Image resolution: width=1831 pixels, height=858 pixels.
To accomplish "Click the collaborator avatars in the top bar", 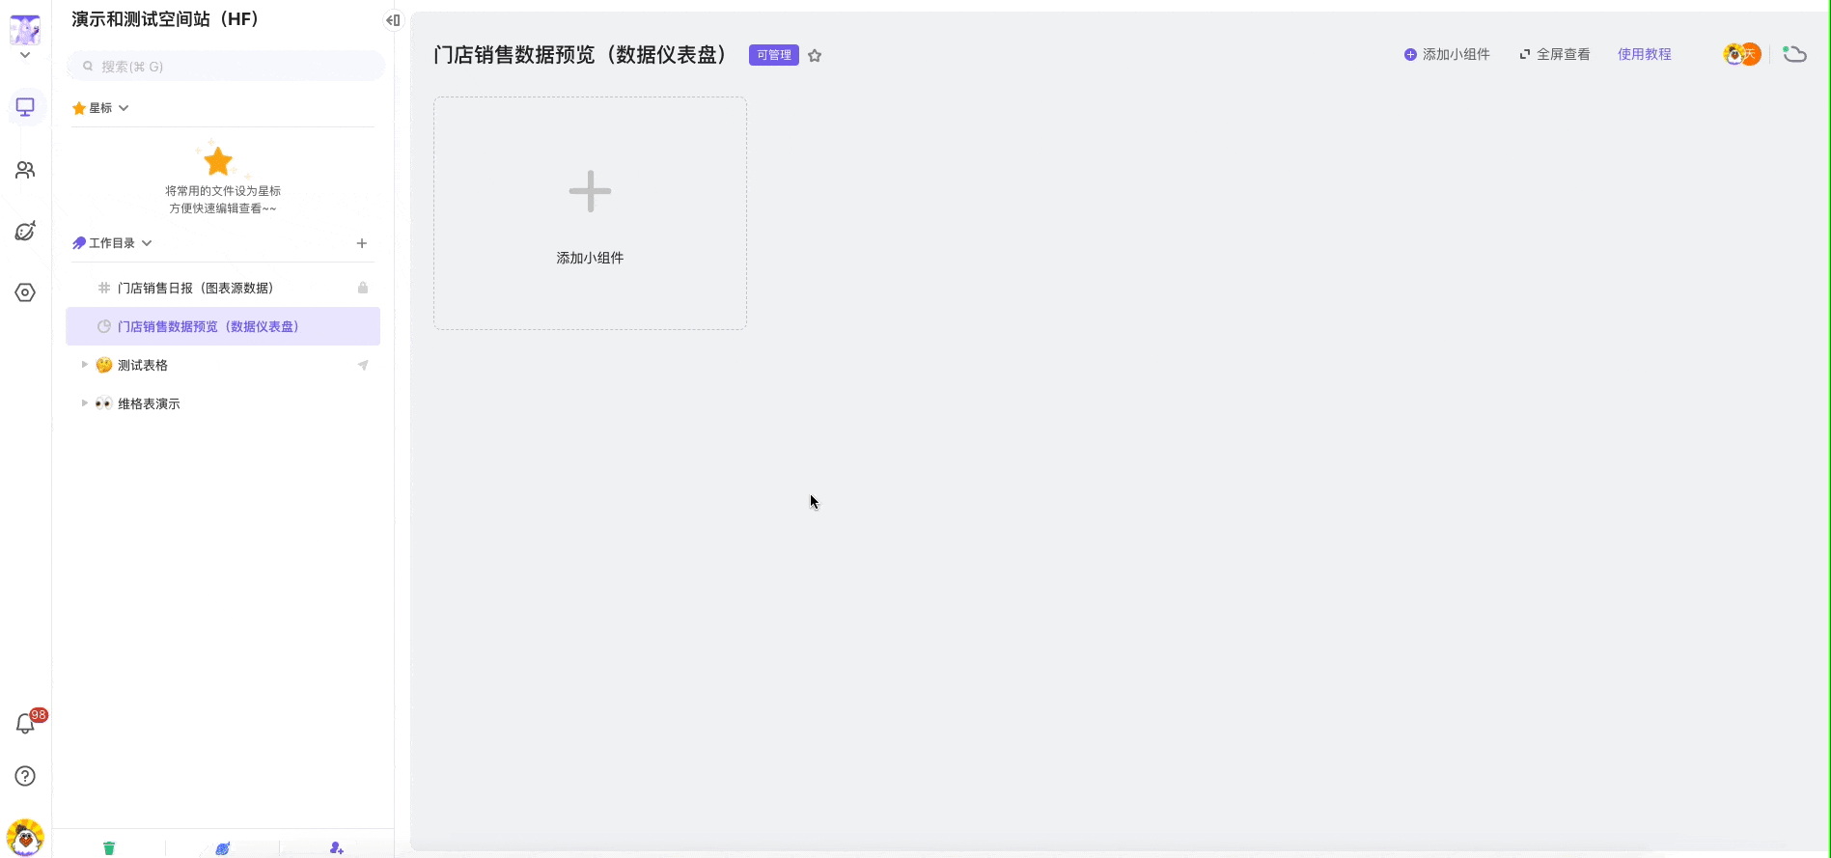I will click(1742, 54).
